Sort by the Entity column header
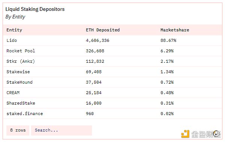This screenshot has width=225, height=142. [14, 30]
